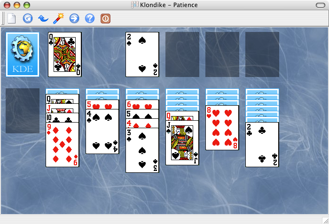Screen dimensions: 329x224
Task: Select the 4 of diamonds card
Action: [x=142, y=124]
